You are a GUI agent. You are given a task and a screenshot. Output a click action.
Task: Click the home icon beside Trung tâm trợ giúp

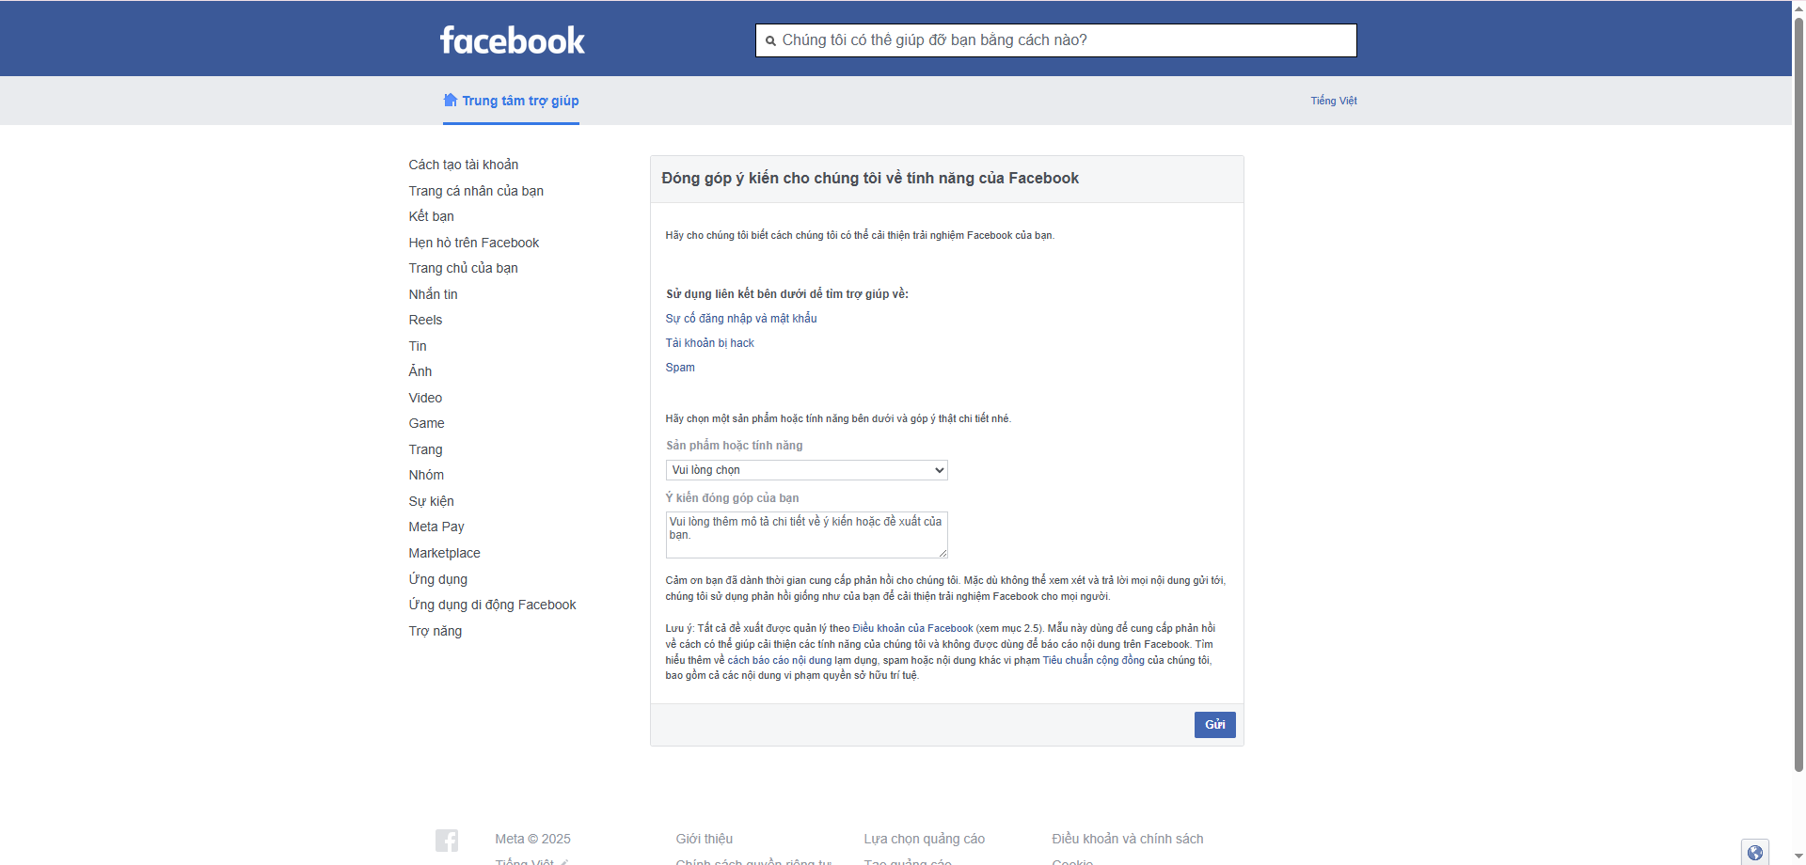(x=451, y=100)
